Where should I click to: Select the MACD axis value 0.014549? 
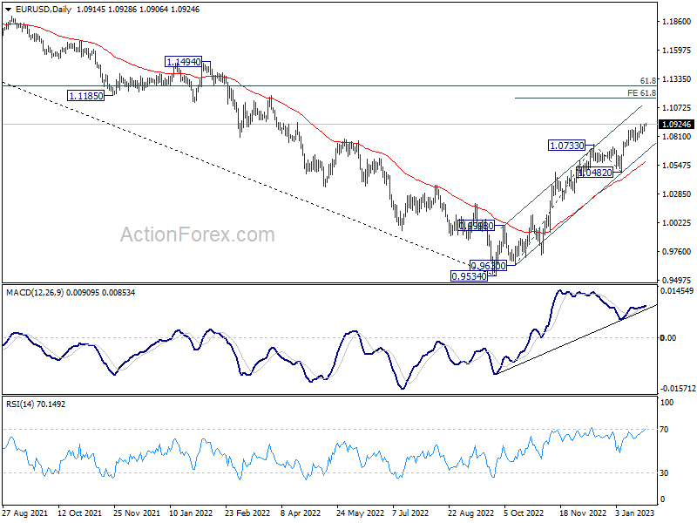677,291
